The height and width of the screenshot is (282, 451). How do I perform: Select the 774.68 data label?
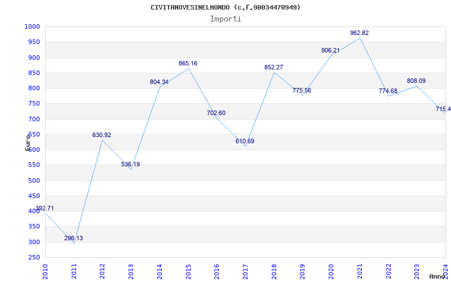point(388,91)
